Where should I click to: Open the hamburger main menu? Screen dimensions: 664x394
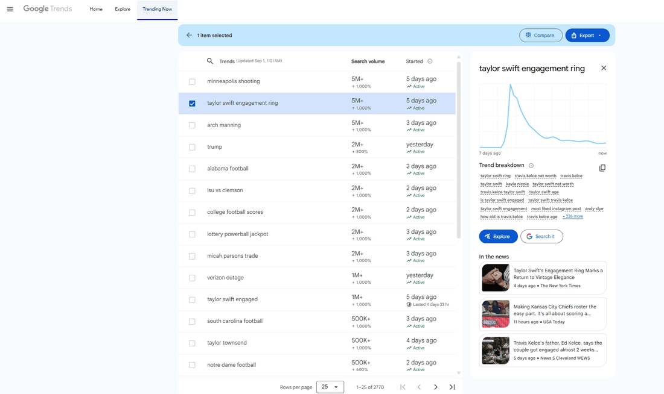coord(10,9)
